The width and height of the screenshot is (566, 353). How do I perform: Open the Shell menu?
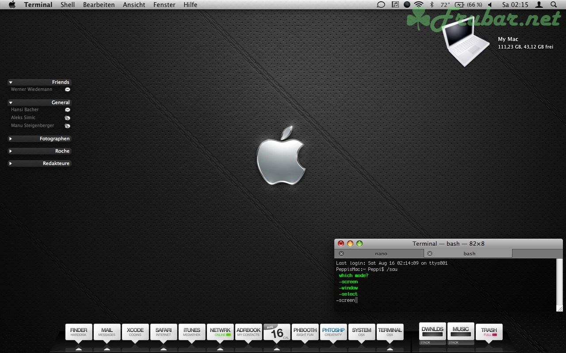click(x=68, y=5)
